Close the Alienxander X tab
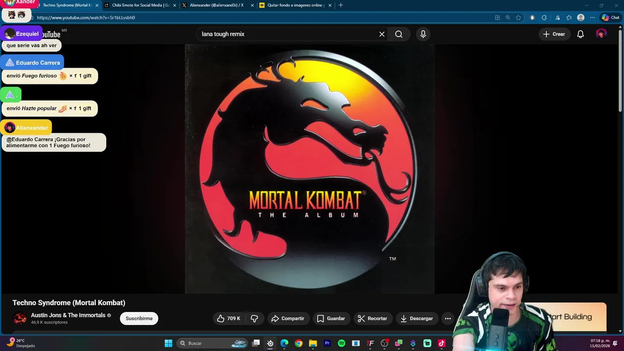The width and height of the screenshot is (624, 351). coord(252,5)
